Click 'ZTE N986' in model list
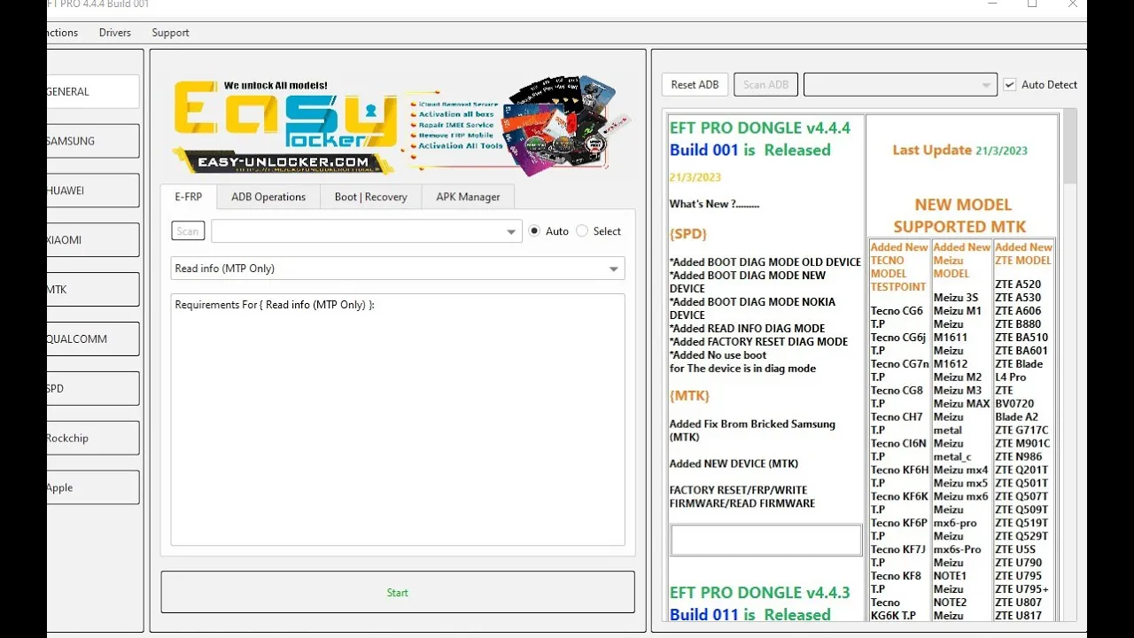This screenshot has width=1134, height=638. pyautogui.click(x=1019, y=457)
